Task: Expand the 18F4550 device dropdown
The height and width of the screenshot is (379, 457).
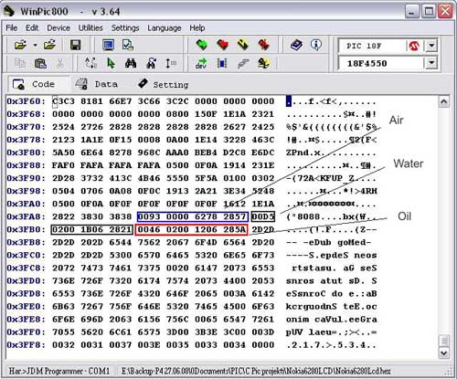Action: (431, 63)
